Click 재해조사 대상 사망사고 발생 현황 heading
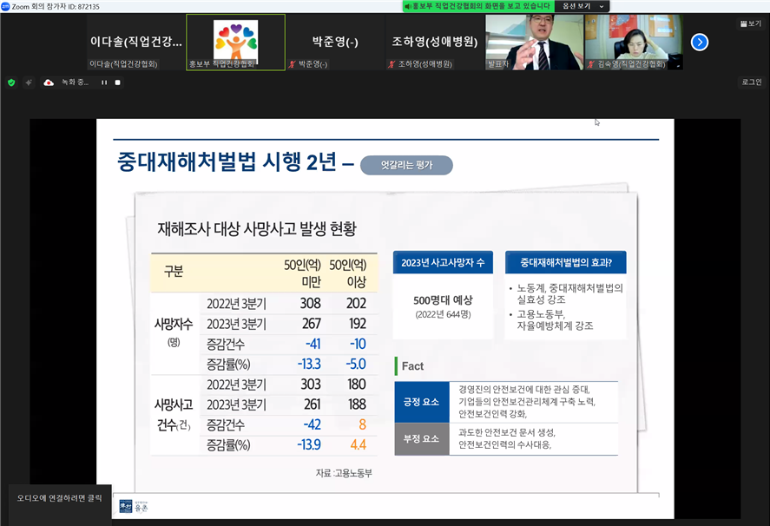Screen dimensions: 770x526 click(x=257, y=229)
